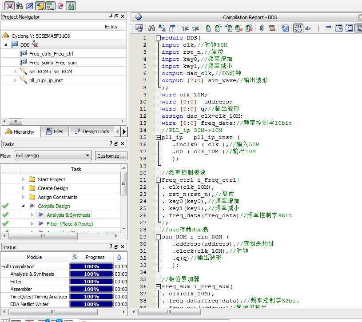The image size is (362, 322).
Task: Expand the sin_ROM:i_sin_ROM hierarchy node
Action: pyautogui.click(x=15, y=71)
